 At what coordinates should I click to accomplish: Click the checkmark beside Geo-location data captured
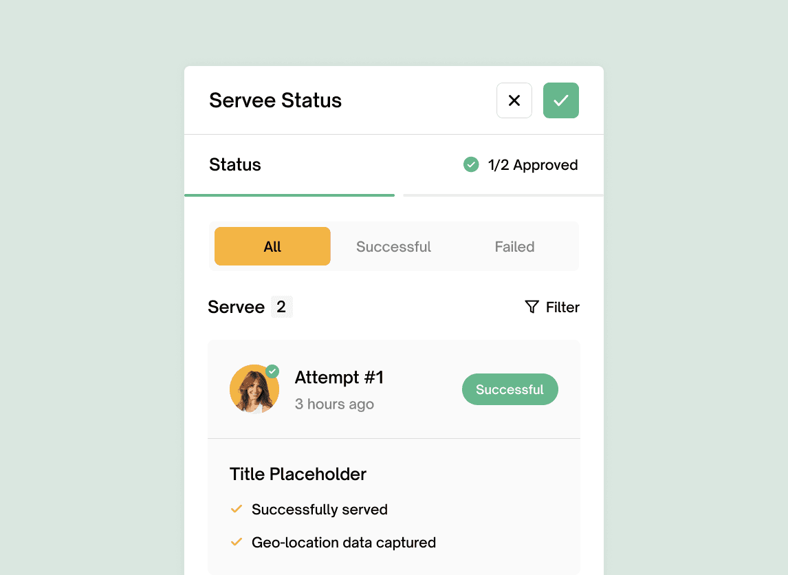(236, 542)
